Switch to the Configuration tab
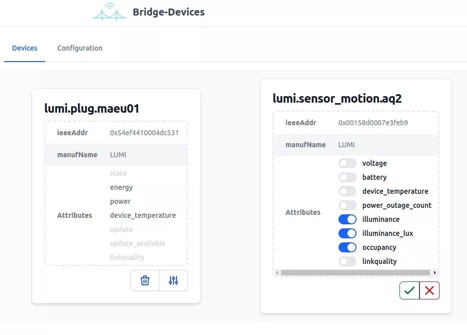 79,48
